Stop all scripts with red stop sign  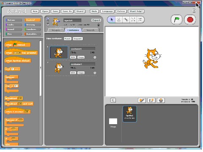(190, 20)
